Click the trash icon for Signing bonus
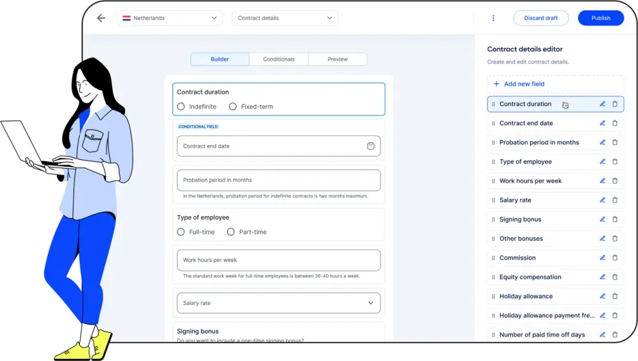Viewport: 638px width, 361px height. click(615, 219)
